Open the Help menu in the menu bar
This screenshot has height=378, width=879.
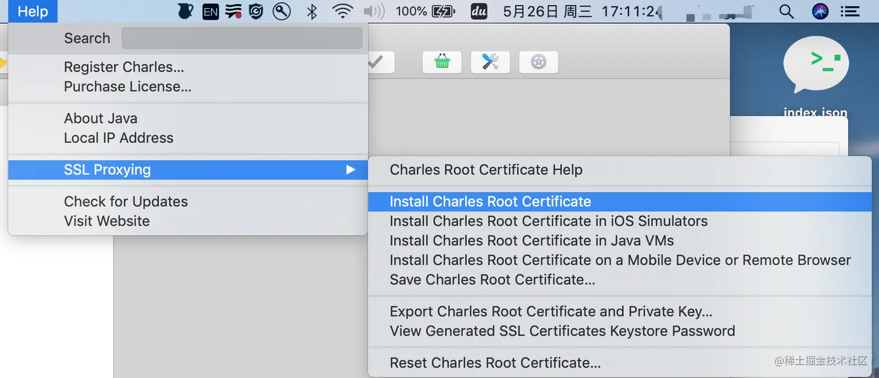(x=33, y=11)
